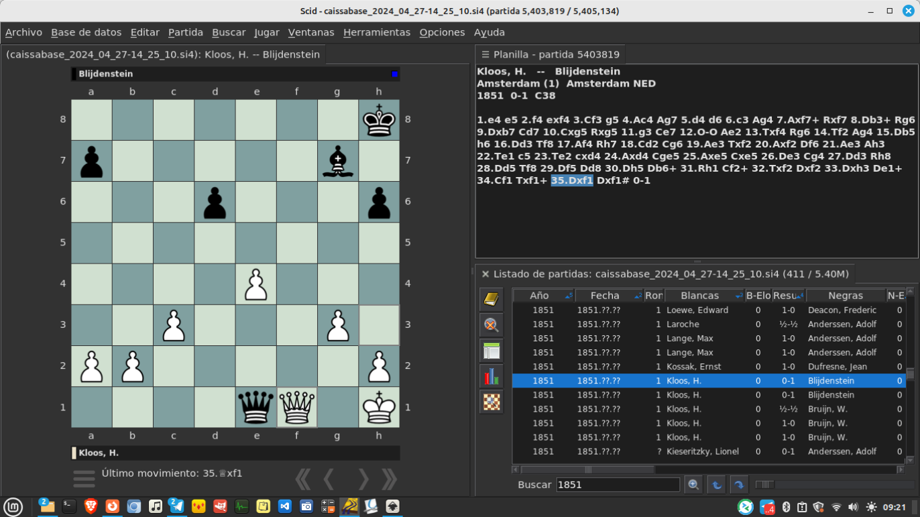Select the Loewe, Edward game row

[709, 310]
